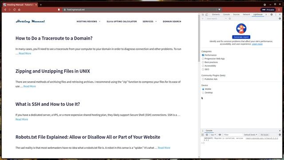The image size is (284, 160).
Task: Check the Accessibility category
Action: (203, 66)
